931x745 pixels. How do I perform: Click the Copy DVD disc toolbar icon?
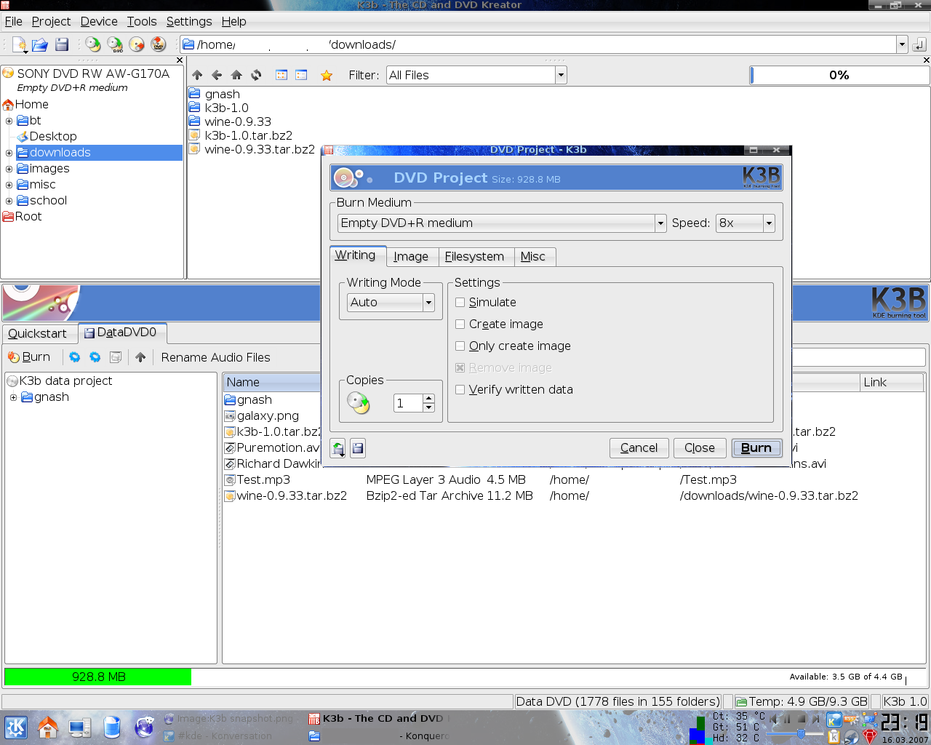tap(115, 44)
